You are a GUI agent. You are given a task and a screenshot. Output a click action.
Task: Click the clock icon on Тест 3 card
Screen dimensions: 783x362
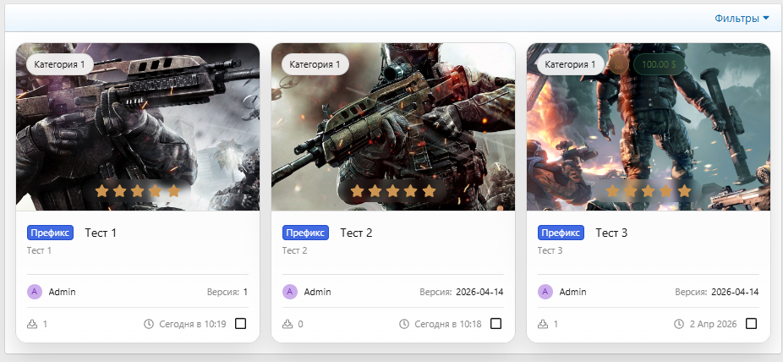click(x=679, y=324)
